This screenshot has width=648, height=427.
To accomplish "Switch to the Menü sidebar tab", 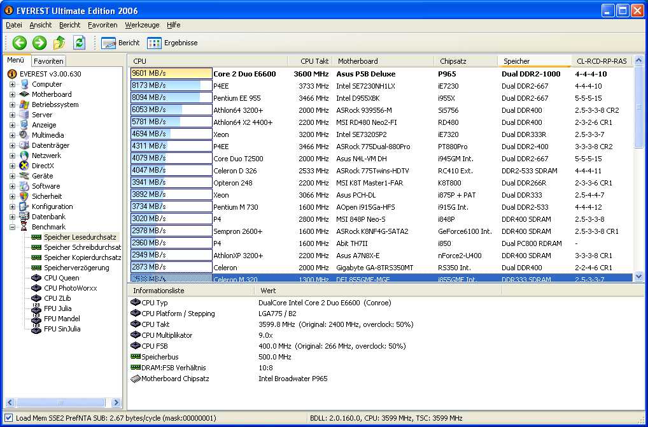I will [16, 60].
